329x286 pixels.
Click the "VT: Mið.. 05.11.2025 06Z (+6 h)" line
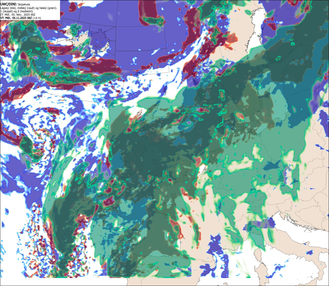(21, 18)
